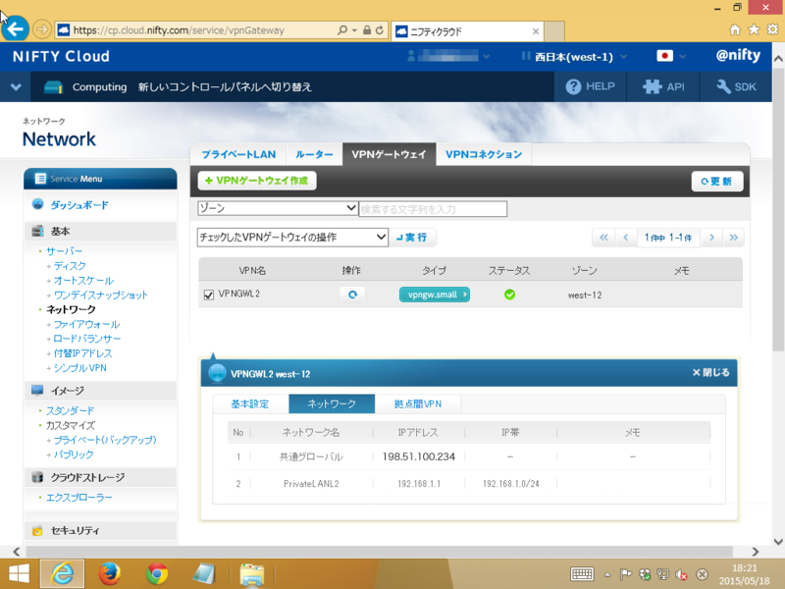Viewport: 785px width, 589px height.
Task: Close the VPNGWL2 detail panel
Action: [710, 373]
